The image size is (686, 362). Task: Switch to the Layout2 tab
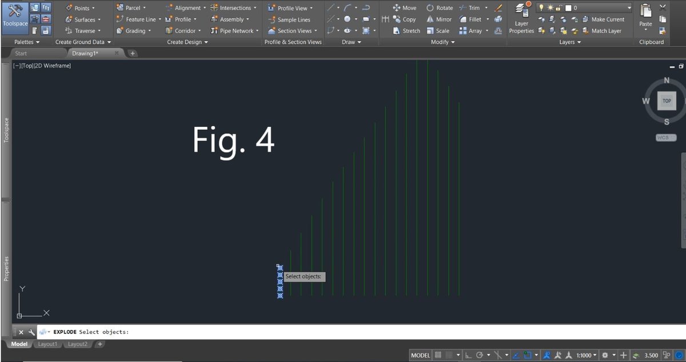click(x=77, y=344)
